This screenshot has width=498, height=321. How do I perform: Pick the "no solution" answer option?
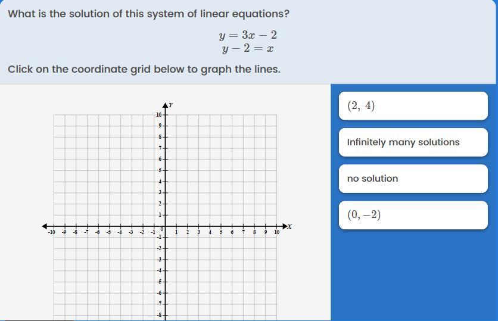(413, 179)
